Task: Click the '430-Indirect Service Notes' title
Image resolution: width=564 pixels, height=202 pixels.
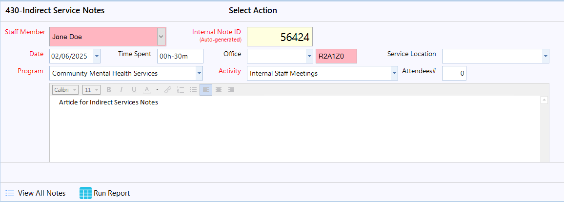Action: (x=55, y=10)
